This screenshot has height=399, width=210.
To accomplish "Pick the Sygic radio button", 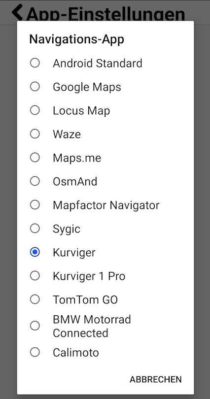I will click(35, 229).
